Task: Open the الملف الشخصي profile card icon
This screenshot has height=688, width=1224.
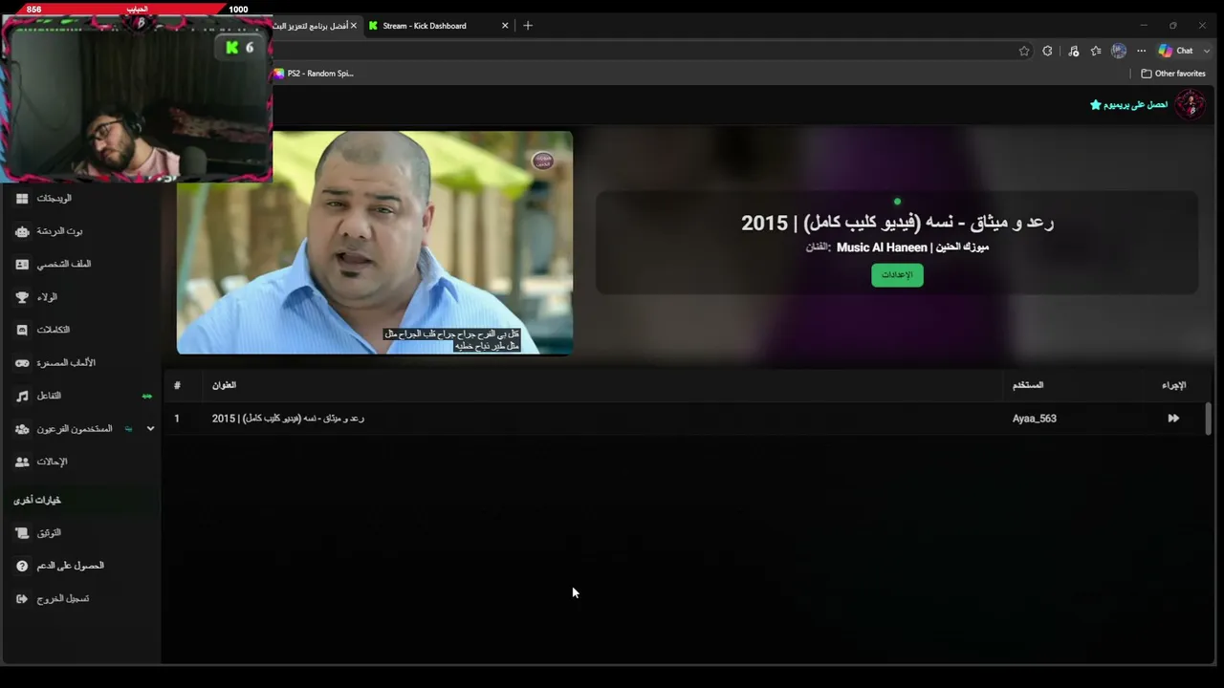Action: point(22,264)
